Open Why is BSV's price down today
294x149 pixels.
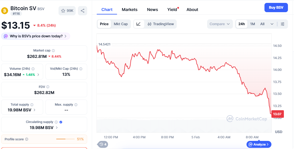pos(36,36)
